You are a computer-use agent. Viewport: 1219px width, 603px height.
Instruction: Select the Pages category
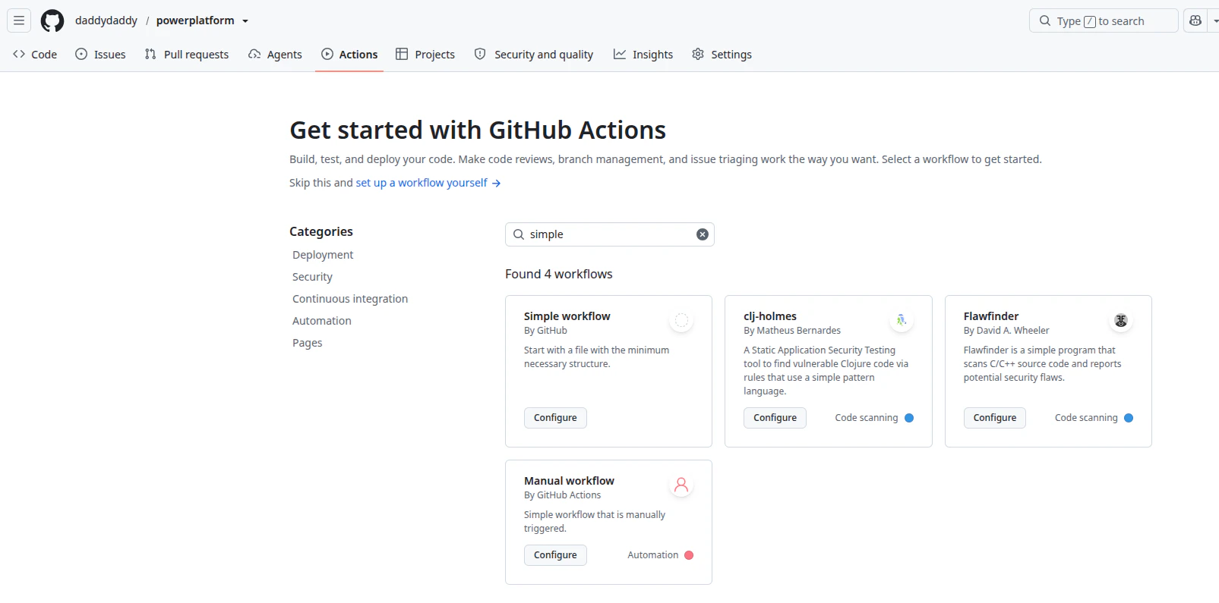coord(308,343)
